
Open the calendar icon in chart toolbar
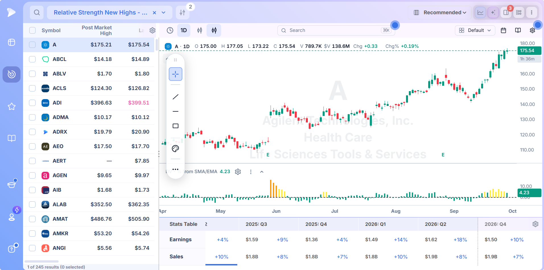point(503,30)
